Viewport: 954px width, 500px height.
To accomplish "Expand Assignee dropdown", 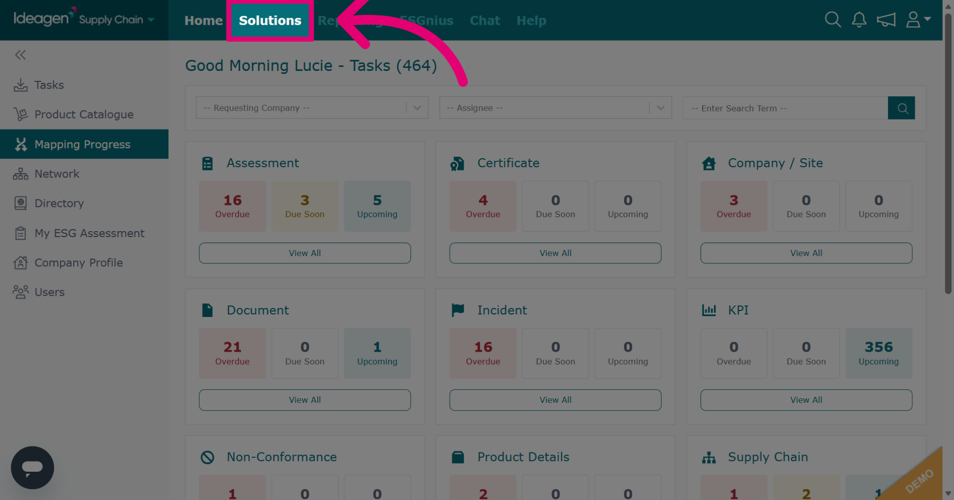I will [556, 108].
